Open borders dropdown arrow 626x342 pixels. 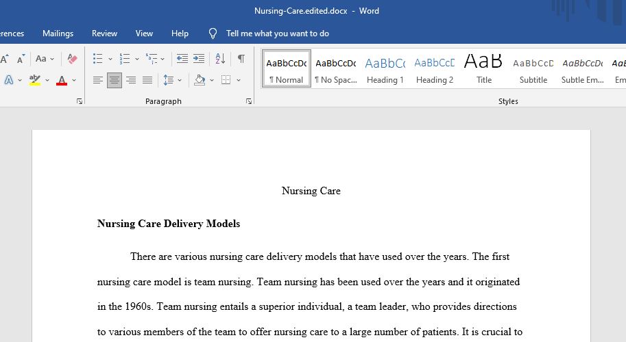tap(239, 81)
